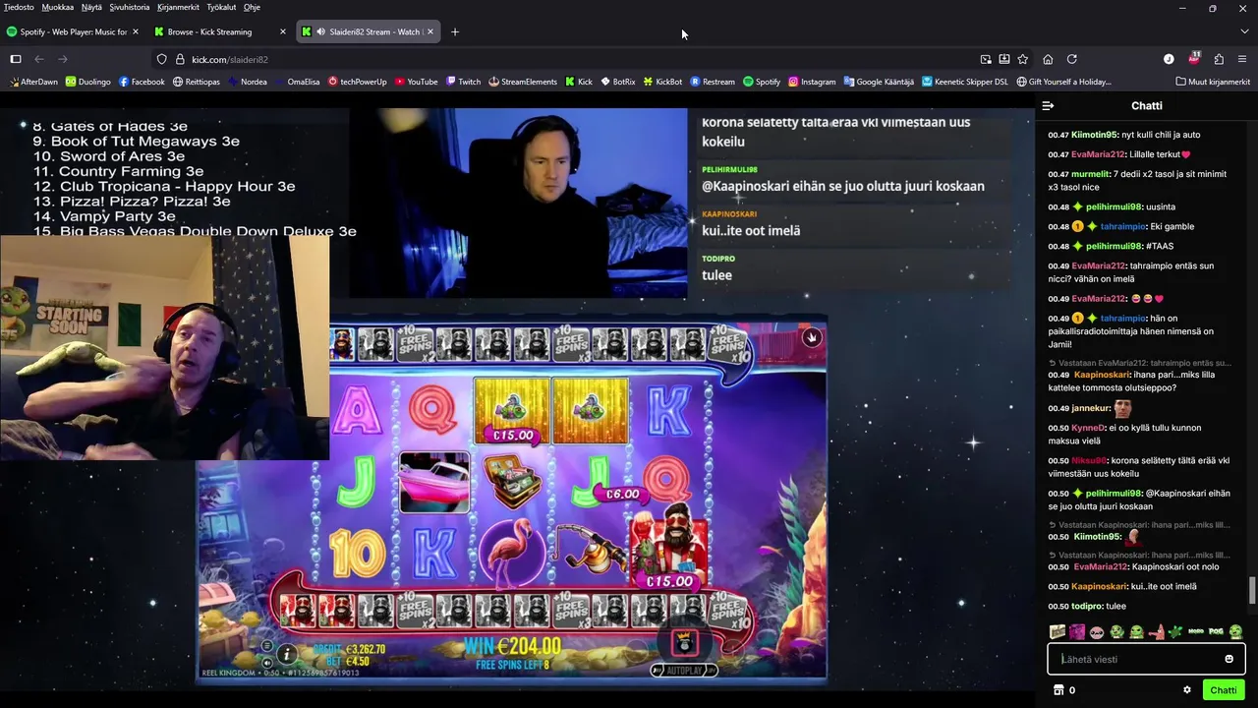Open the Tiedosto menu
The width and height of the screenshot is (1258, 708).
click(19, 7)
